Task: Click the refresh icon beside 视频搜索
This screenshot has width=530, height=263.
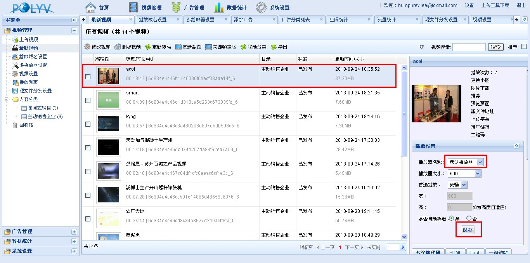Action: click(422, 47)
